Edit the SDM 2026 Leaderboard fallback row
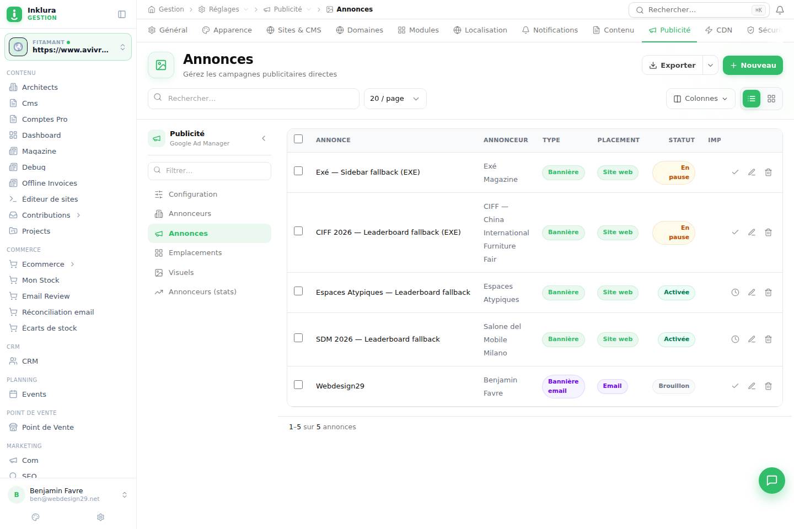 (x=752, y=339)
